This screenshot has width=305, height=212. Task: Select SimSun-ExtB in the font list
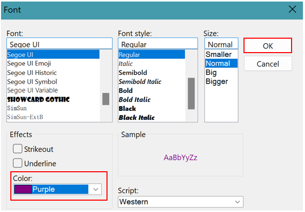25,117
